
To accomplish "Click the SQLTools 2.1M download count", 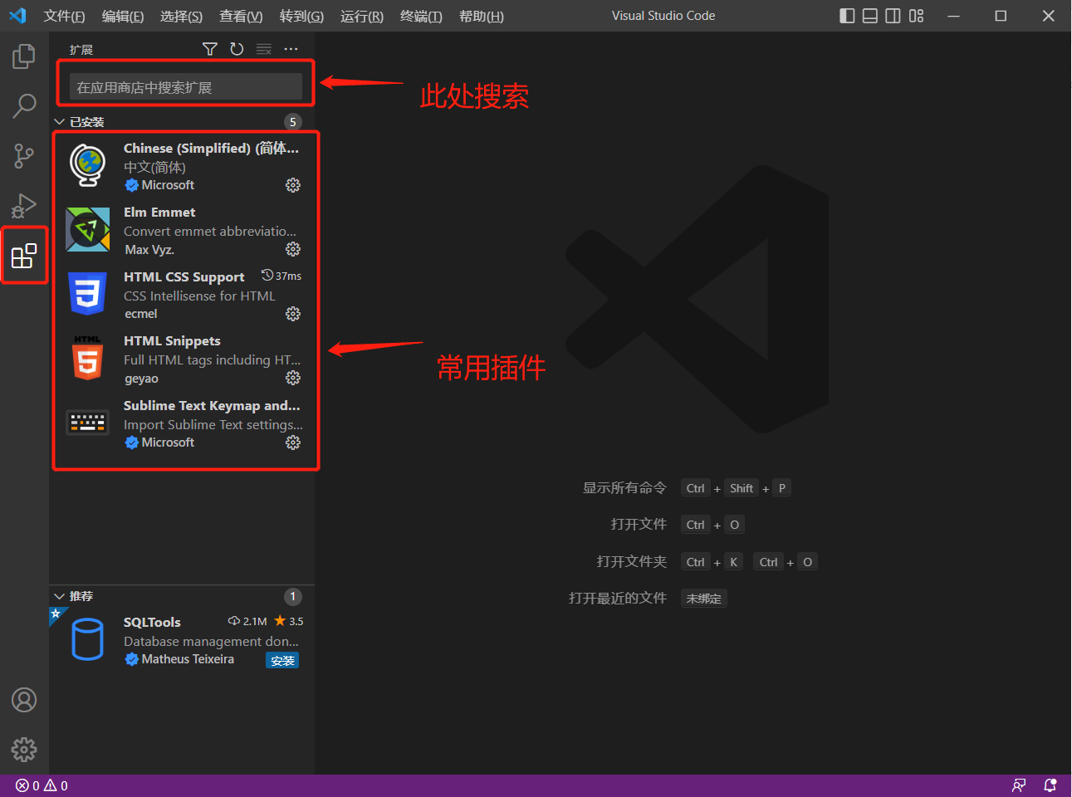I will tap(247, 621).
